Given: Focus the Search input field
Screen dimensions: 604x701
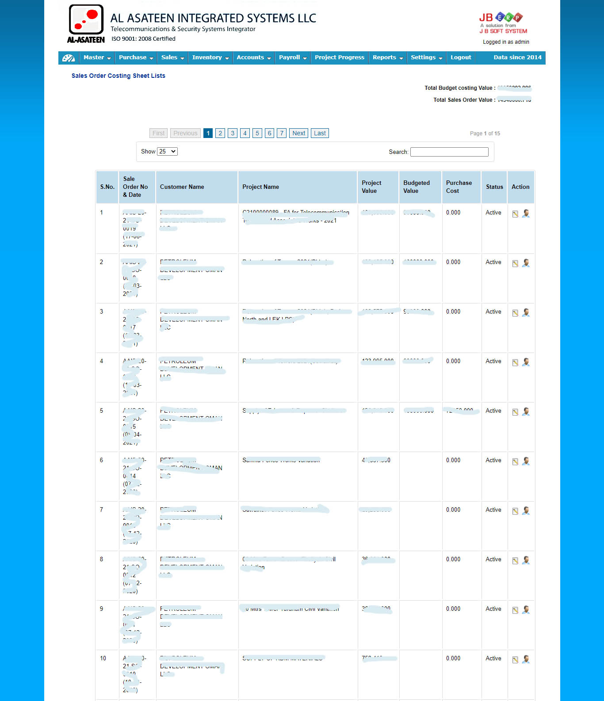Looking at the screenshot, I should (x=449, y=152).
